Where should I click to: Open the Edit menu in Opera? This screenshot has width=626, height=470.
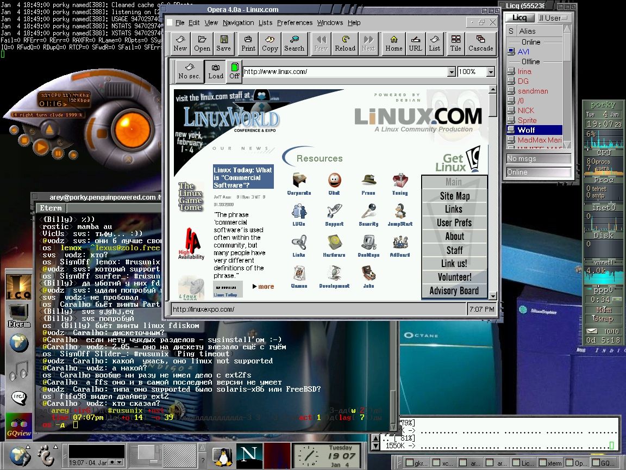click(x=194, y=23)
